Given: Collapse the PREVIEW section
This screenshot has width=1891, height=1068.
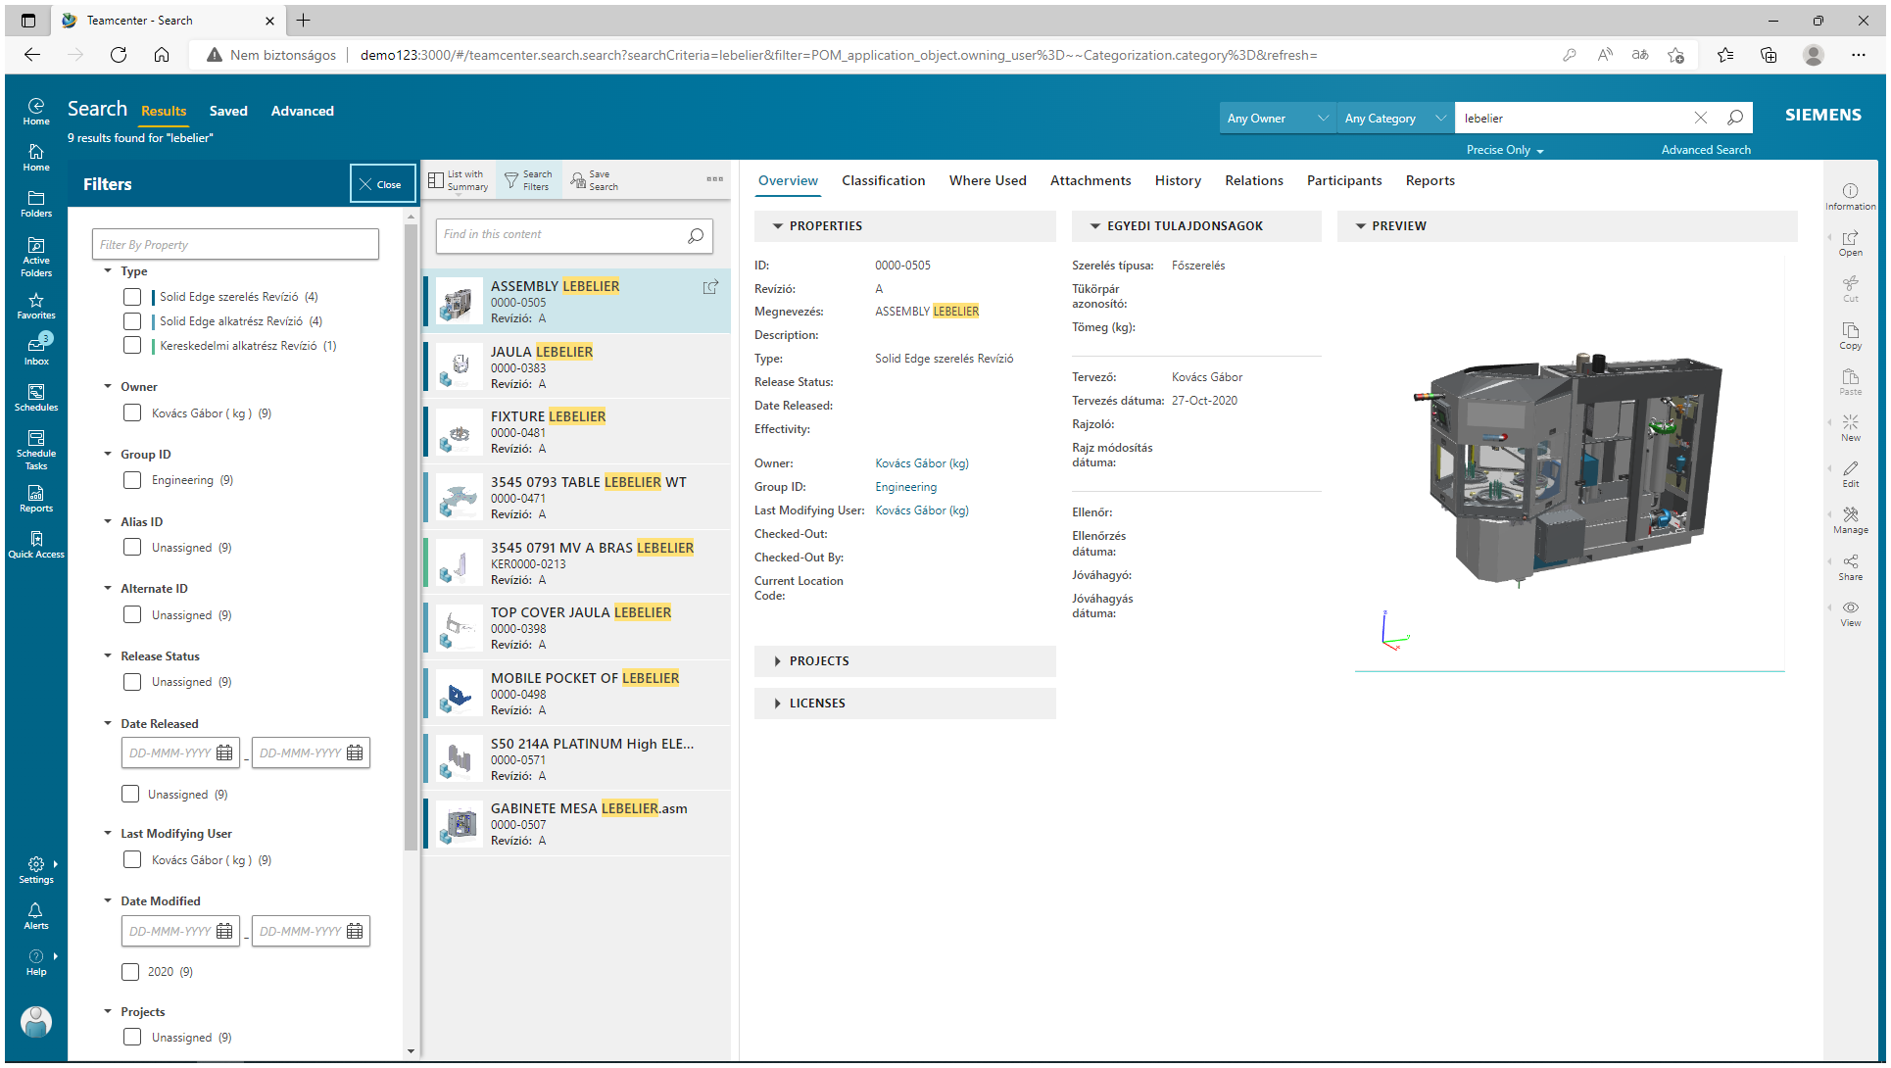Looking at the screenshot, I should (x=1361, y=226).
